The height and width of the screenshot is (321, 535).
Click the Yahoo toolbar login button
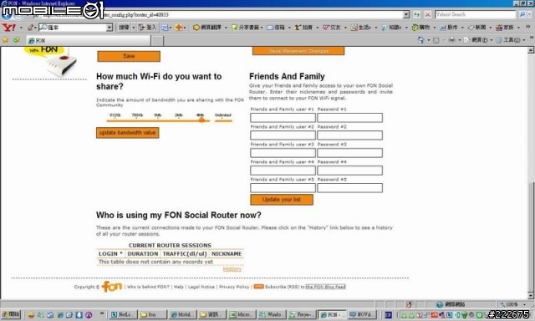(147, 28)
